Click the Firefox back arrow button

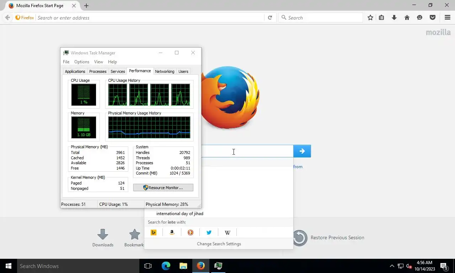[x=7, y=17]
